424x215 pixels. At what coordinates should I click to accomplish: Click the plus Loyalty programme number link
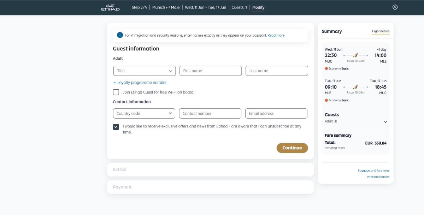pos(140,83)
